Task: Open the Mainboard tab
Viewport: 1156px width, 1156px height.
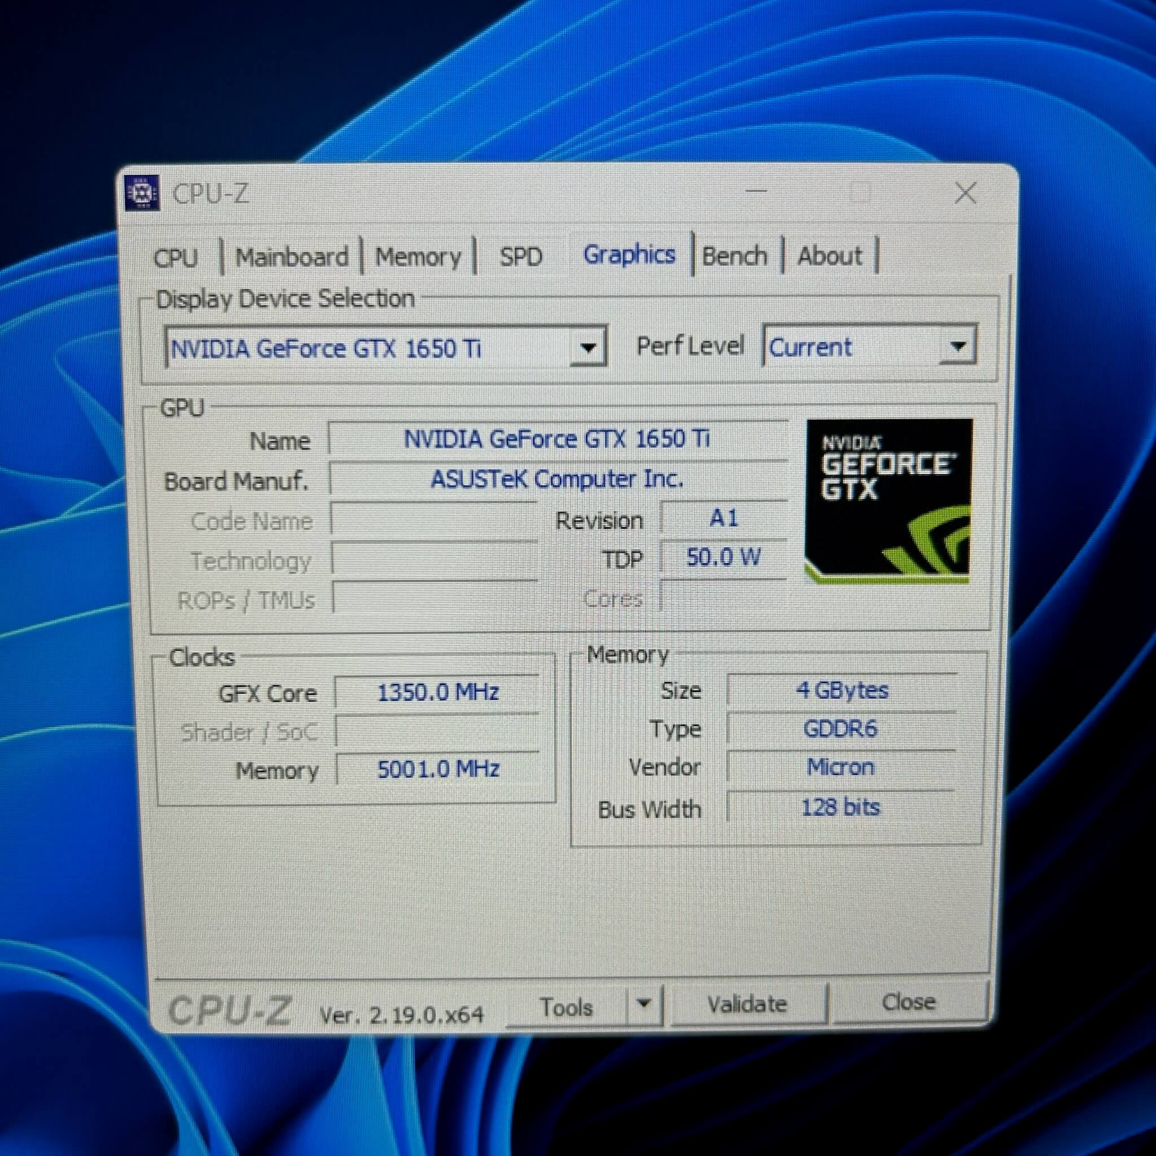Action: (x=291, y=257)
